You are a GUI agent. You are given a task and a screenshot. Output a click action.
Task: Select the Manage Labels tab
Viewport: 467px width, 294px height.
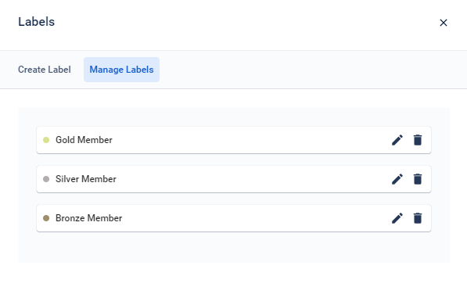pyautogui.click(x=121, y=70)
